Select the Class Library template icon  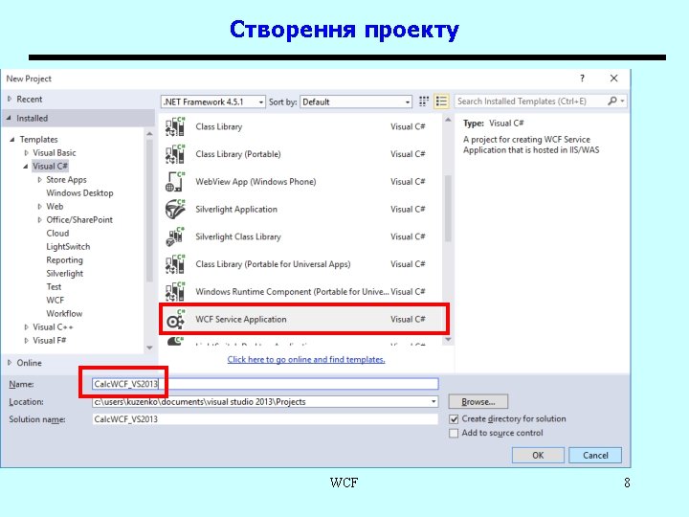(x=175, y=126)
